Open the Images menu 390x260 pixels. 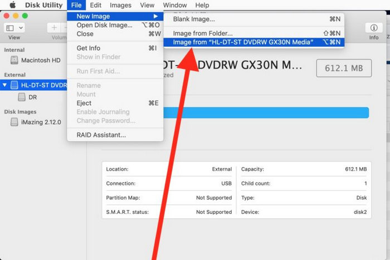(120, 5)
